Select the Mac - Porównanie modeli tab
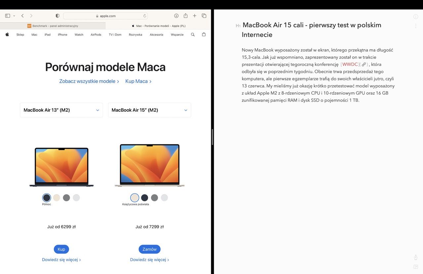The height and width of the screenshot is (274, 423). pyautogui.click(x=158, y=26)
